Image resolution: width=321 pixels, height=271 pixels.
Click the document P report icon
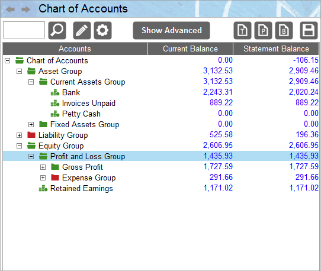[263, 30]
